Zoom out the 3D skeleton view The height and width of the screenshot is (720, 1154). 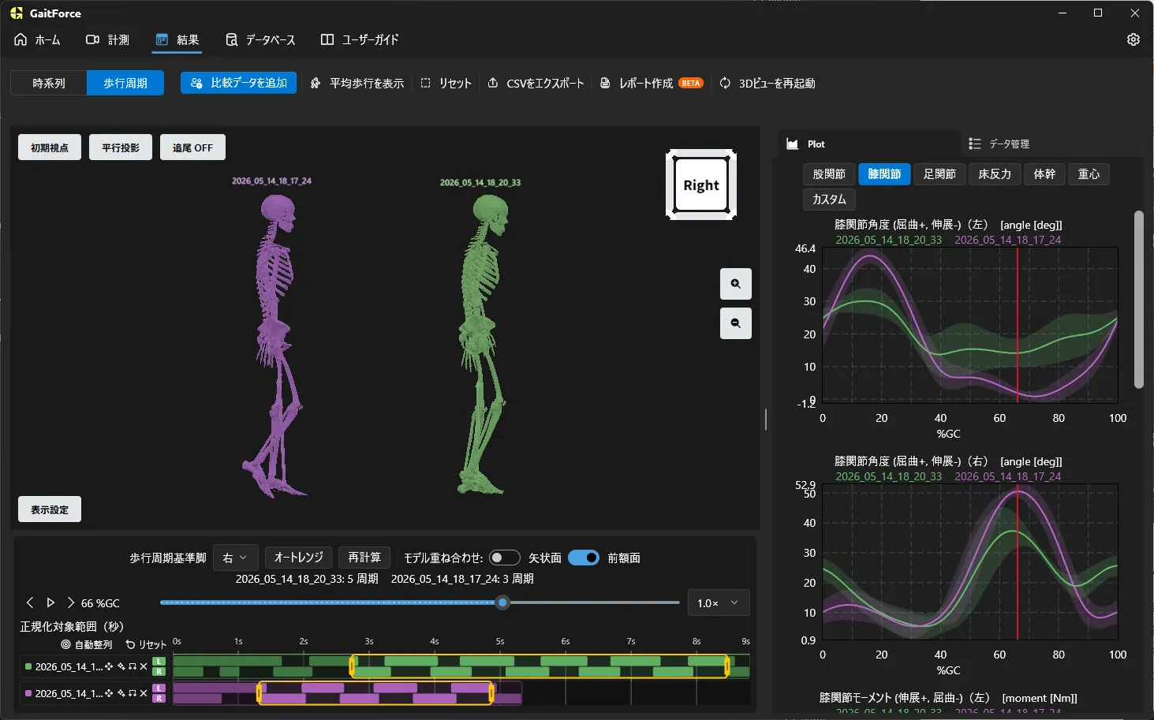736,323
